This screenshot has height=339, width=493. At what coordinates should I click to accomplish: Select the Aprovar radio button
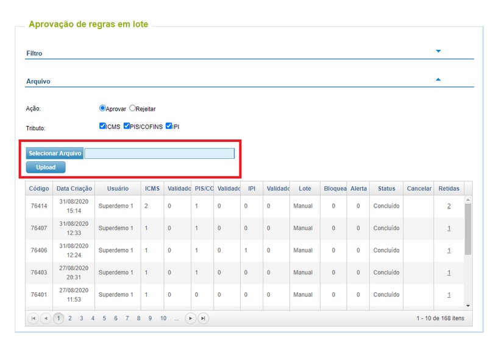[102, 108]
